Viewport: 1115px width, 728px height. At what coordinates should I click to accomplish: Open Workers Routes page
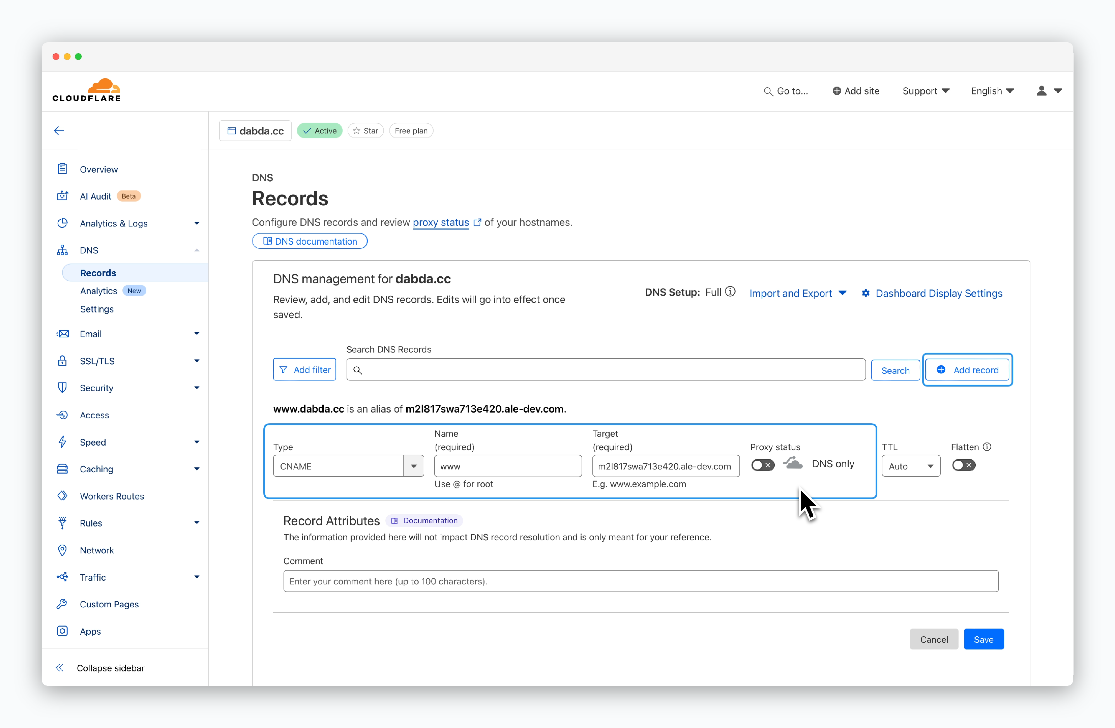tap(112, 496)
